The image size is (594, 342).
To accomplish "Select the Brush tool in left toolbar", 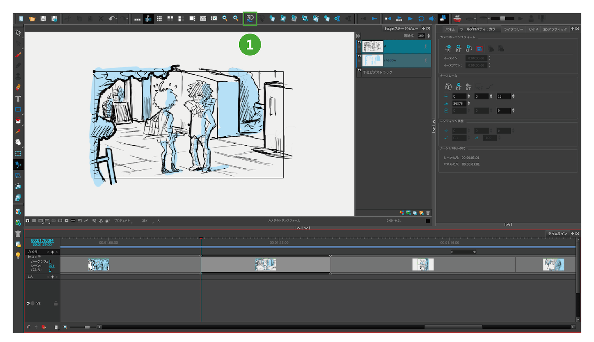I will point(18,55).
